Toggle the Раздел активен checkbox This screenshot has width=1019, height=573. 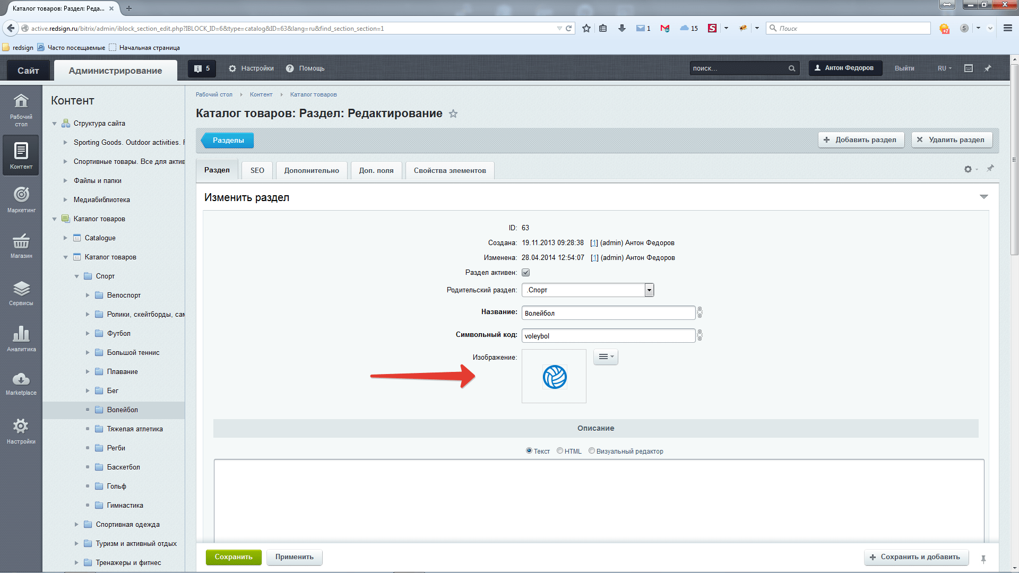pos(525,273)
